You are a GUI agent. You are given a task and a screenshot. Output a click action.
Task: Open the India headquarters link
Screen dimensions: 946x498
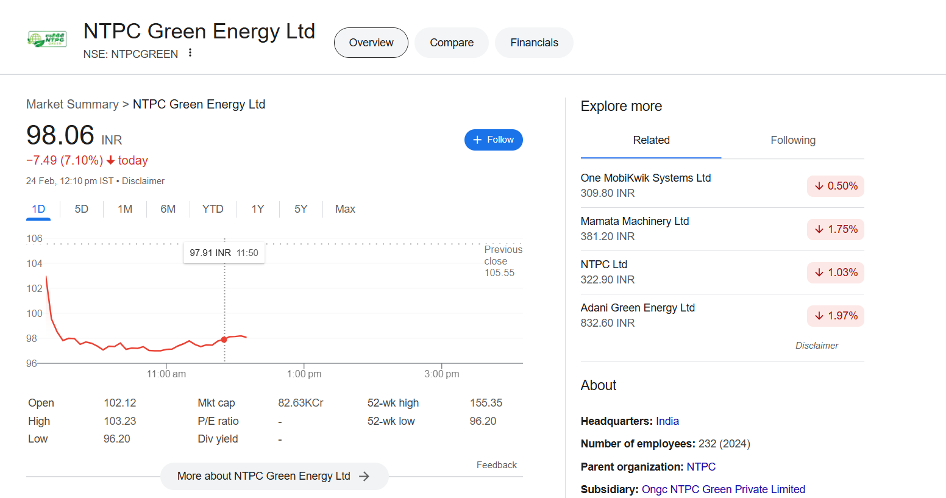coord(667,421)
